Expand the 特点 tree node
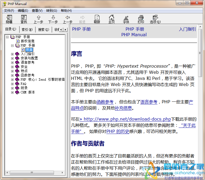 click(x=12, y=71)
